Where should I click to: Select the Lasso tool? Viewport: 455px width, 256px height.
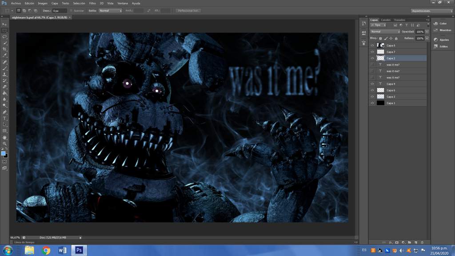[x=4, y=37]
